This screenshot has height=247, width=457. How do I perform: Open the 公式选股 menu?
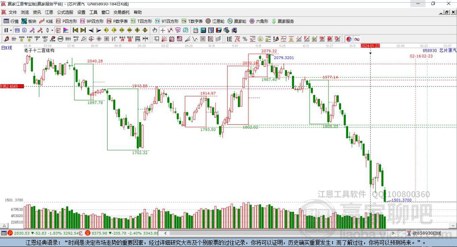65,12
